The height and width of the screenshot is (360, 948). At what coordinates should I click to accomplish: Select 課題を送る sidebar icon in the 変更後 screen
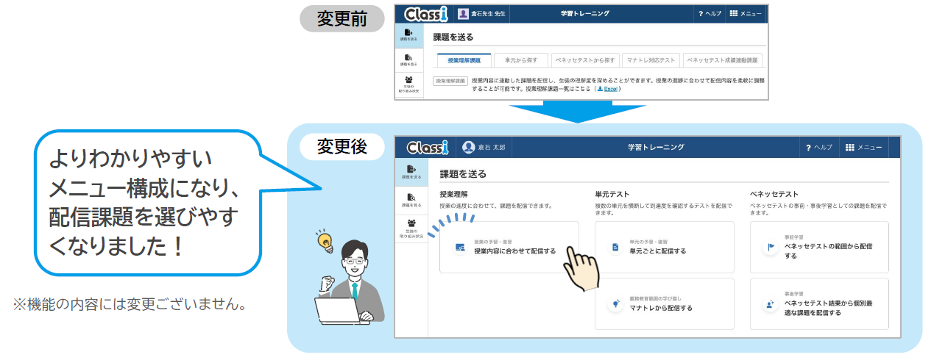pyautogui.click(x=411, y=173)
